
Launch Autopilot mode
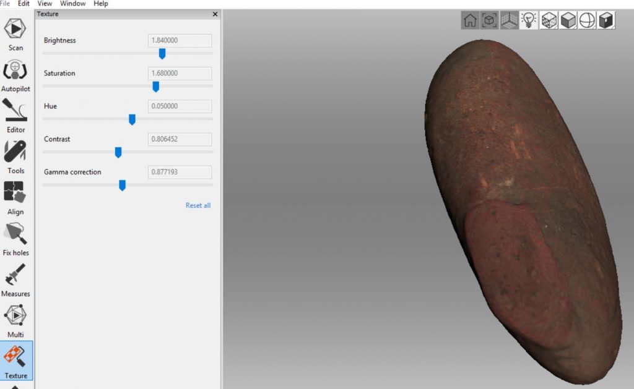(x=15, y=74)
